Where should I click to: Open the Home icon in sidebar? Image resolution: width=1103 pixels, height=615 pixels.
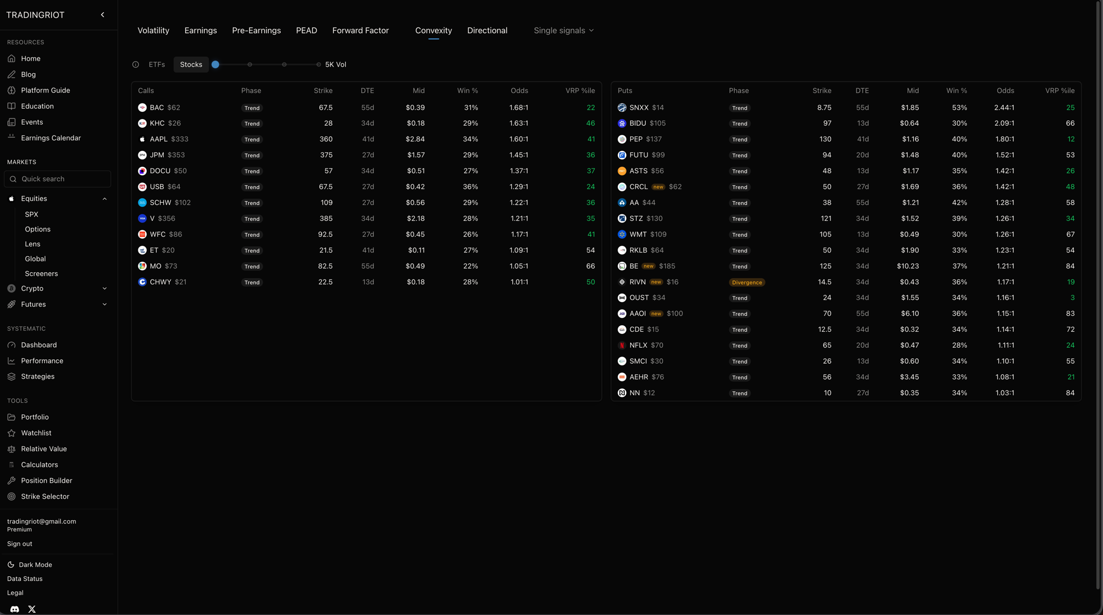point(12,58)
